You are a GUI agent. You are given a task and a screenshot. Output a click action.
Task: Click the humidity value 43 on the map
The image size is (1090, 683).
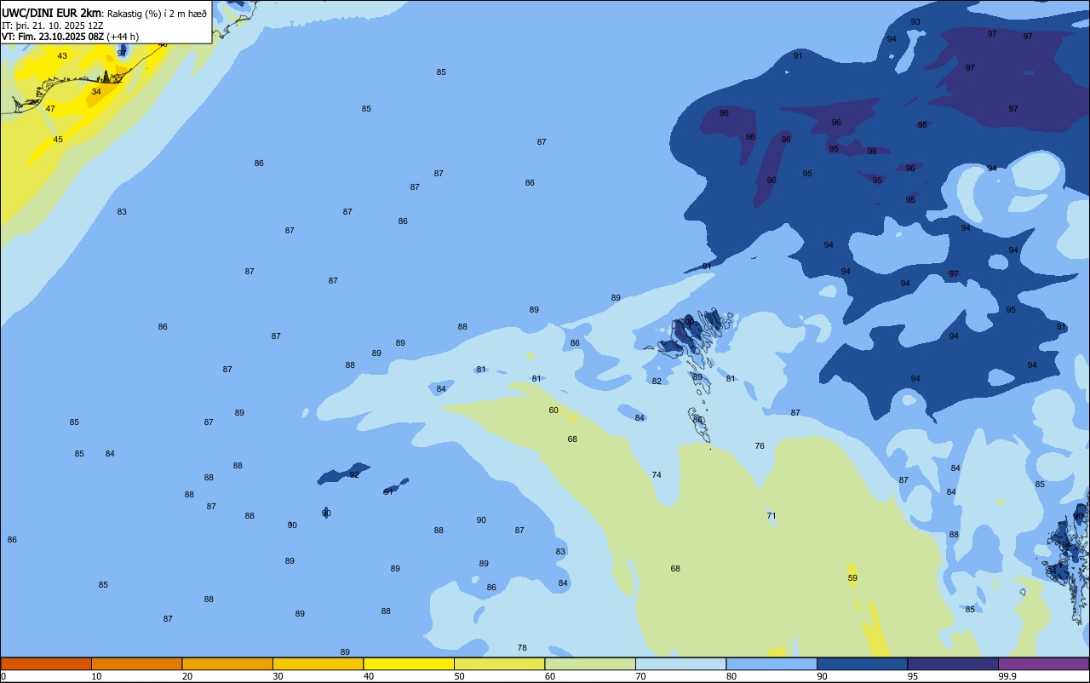click(x=62, y=56)
